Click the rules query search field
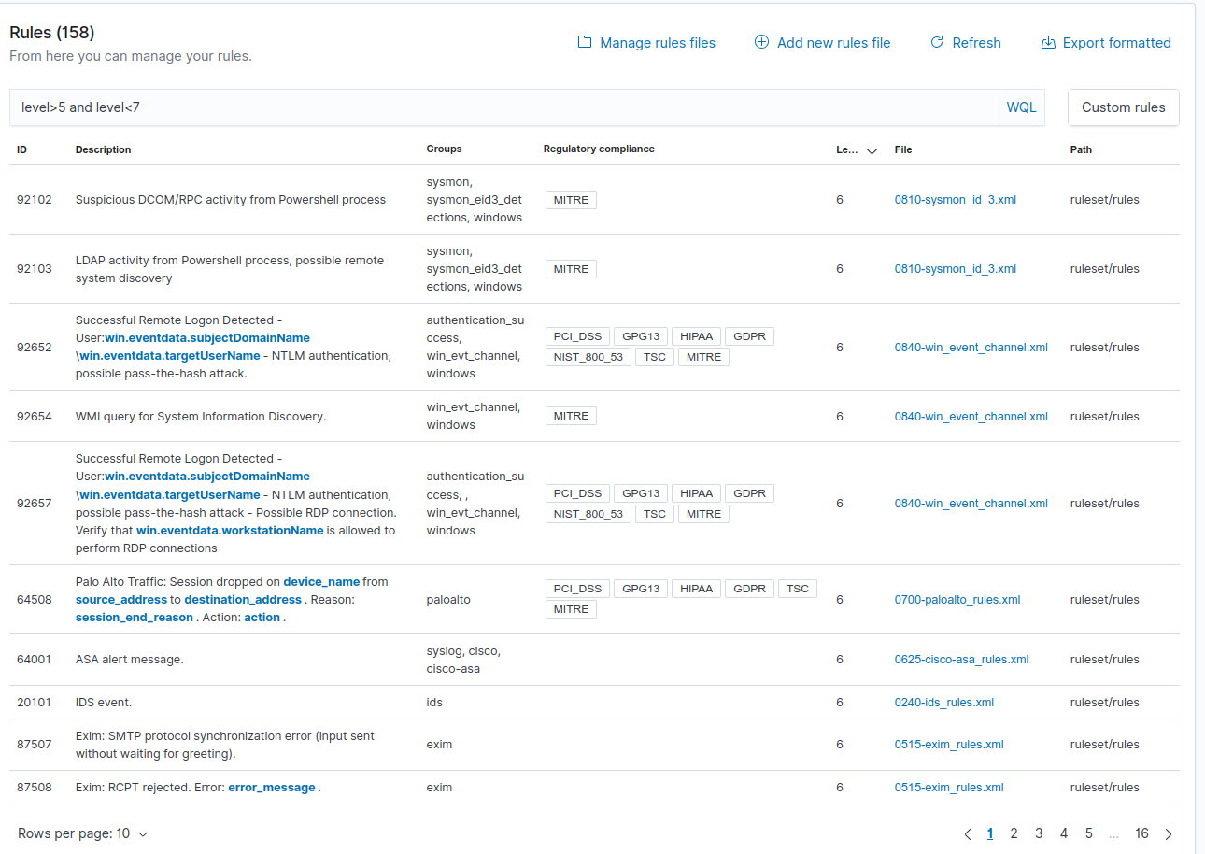Viewport: 1205px width, 854px height. [x=467, y=107]
